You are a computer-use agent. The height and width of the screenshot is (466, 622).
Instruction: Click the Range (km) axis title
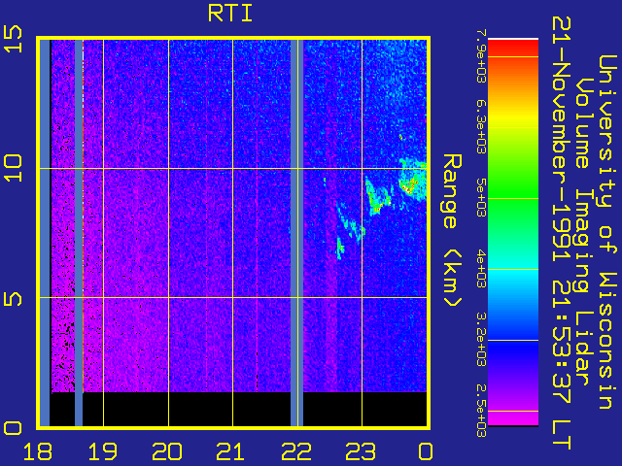[452, 231]
